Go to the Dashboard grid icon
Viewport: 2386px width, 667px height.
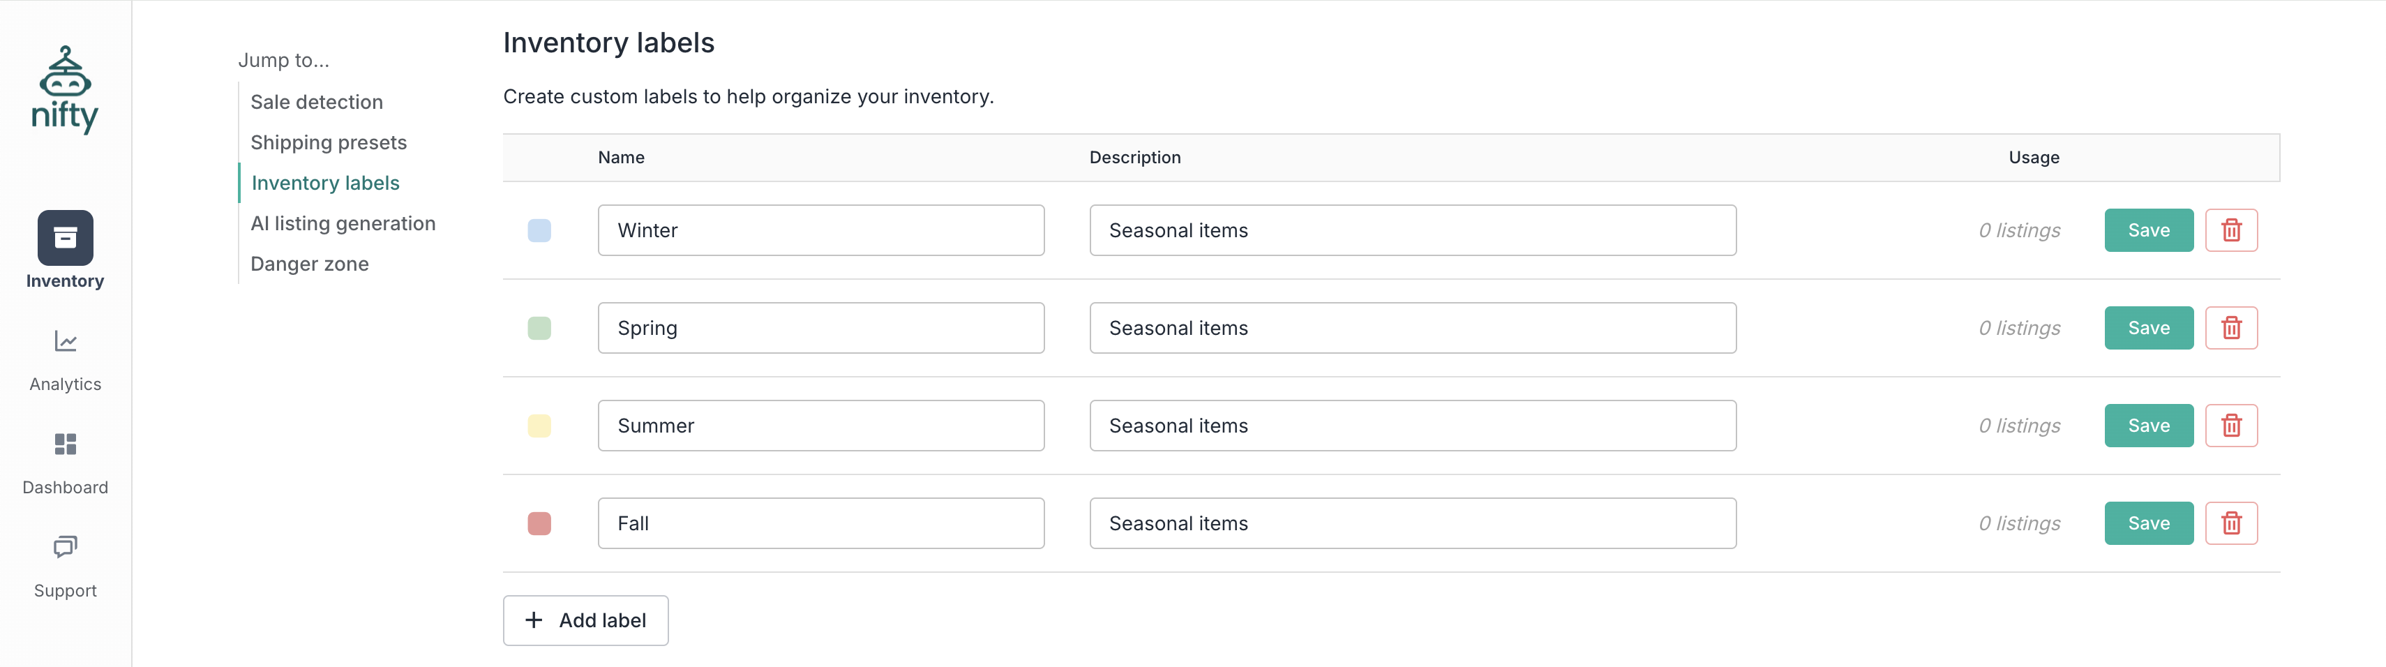[x=65, y=444]
